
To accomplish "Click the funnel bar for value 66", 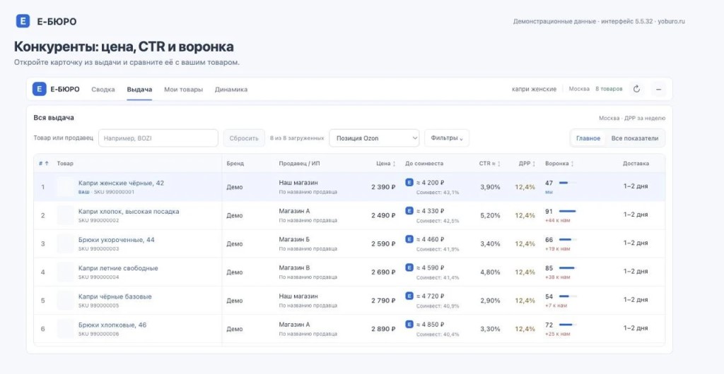I will 568,239.
